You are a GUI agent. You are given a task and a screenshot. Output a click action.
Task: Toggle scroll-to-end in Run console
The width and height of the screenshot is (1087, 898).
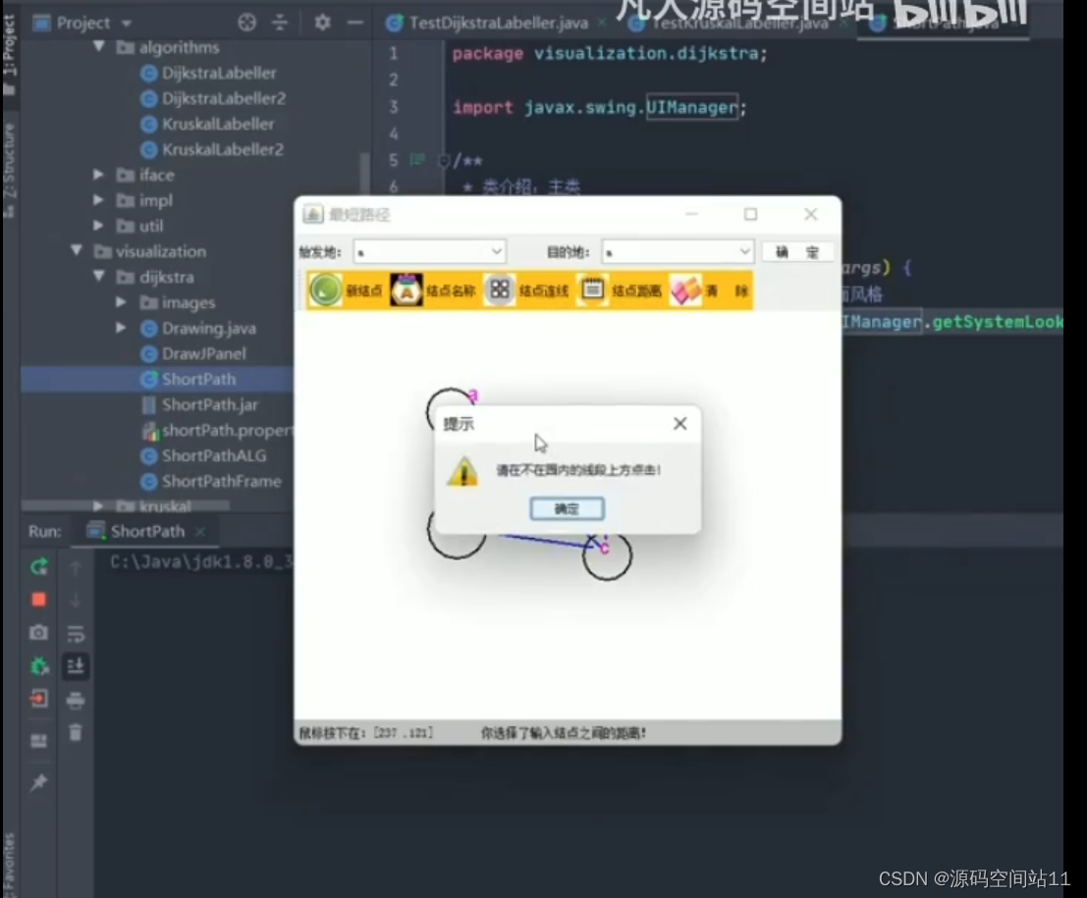tap(76, 666)
